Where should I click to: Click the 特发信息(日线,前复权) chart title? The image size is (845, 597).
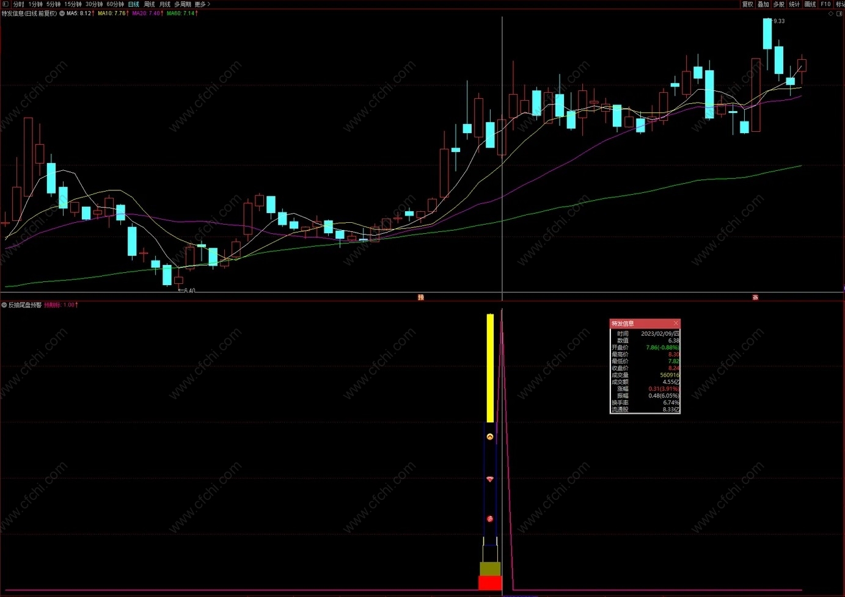pos(29,13)
